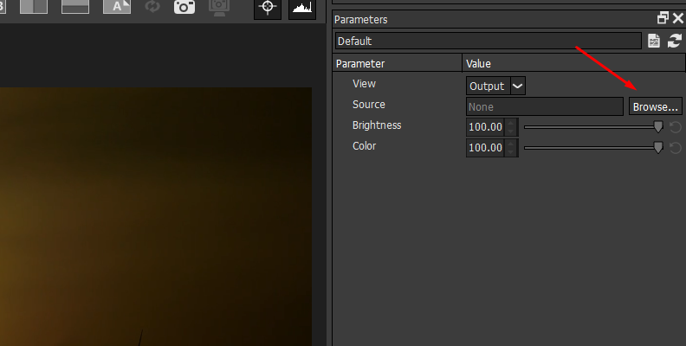Reset the Color parameter

pyautogui.click(x=676, y=148)
